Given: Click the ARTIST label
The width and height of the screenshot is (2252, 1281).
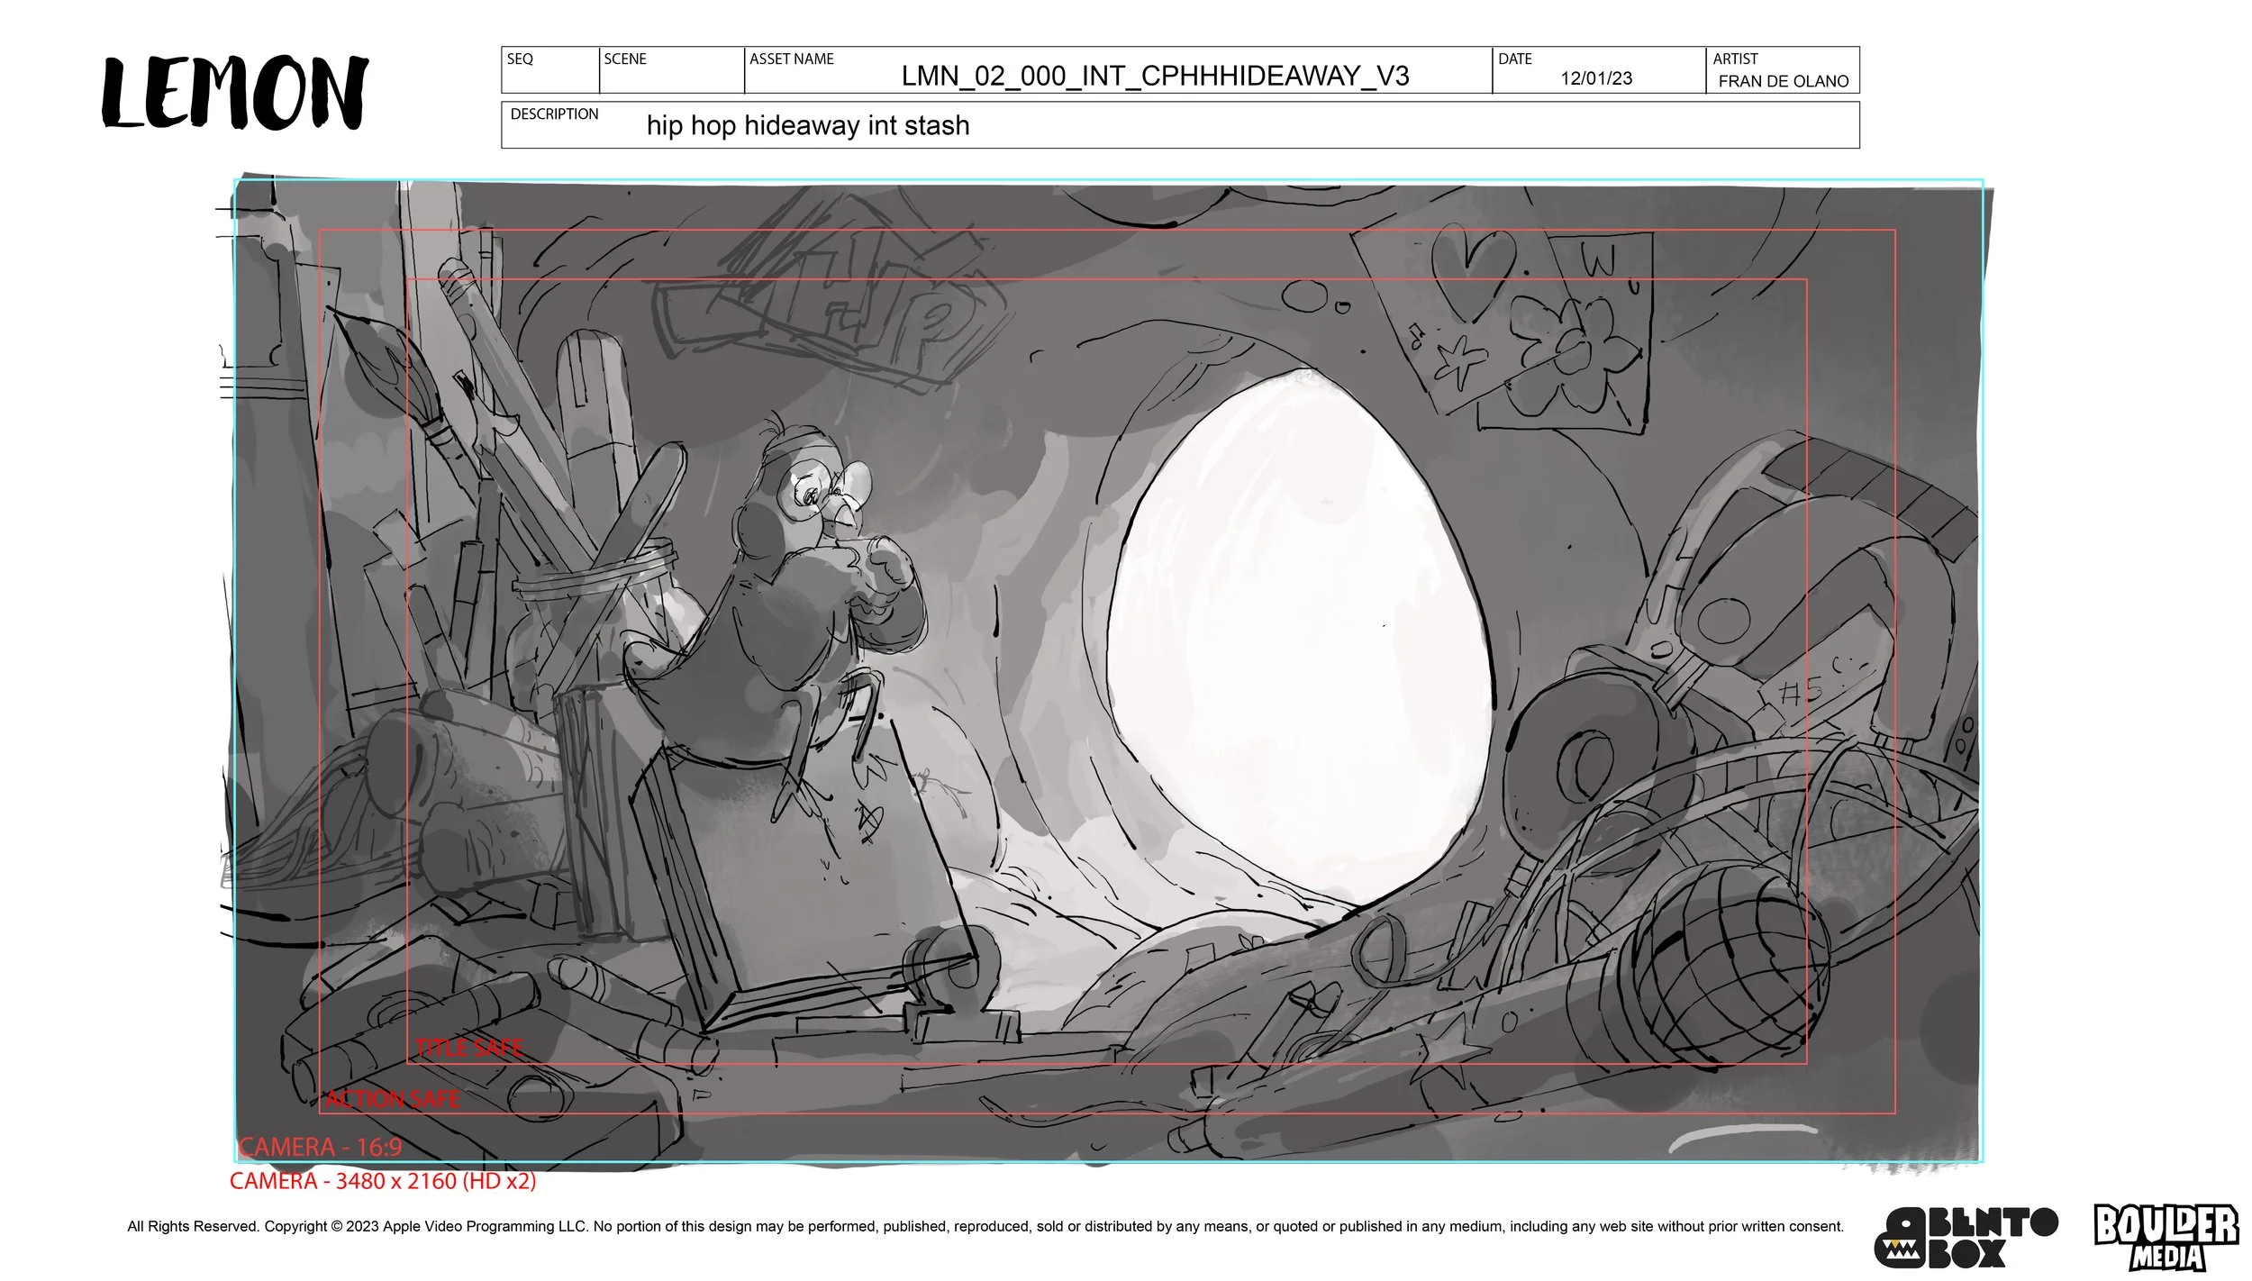Looking at the screenshot, I should 1734,59.
